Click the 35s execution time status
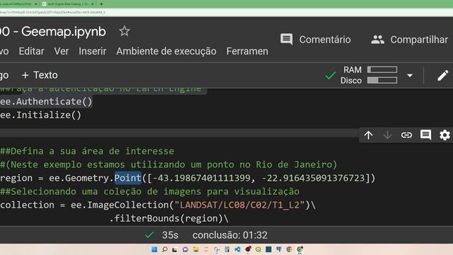The height and width of the screenshot is (255, 453). point(170,235)
